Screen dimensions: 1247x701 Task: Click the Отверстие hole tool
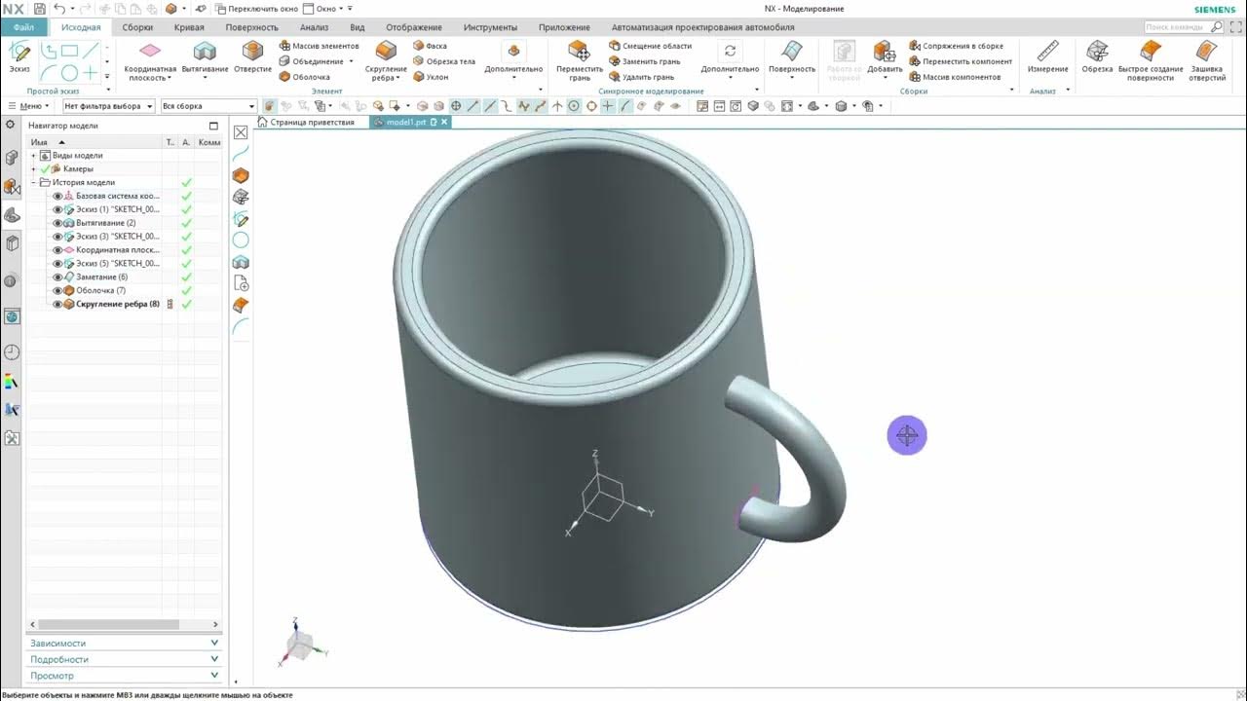(252, 57)
